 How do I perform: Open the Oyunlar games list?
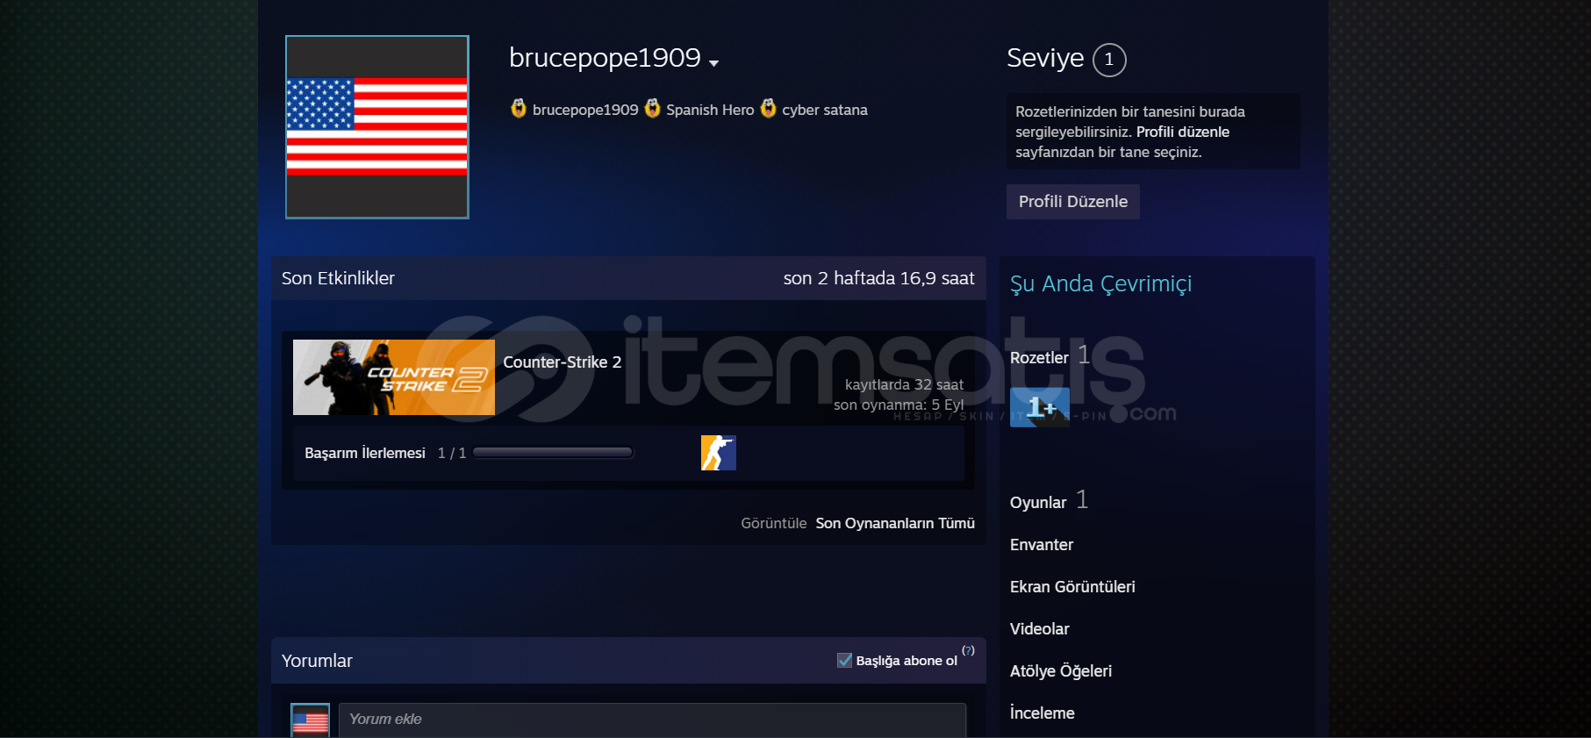tap(1038, 503)
